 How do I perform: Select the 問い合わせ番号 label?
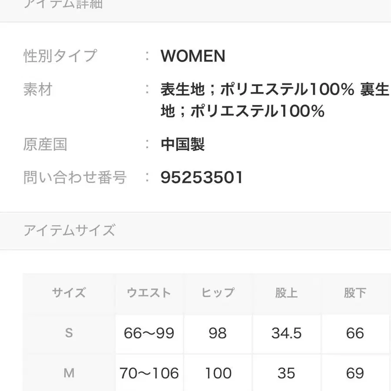point(75,177)
